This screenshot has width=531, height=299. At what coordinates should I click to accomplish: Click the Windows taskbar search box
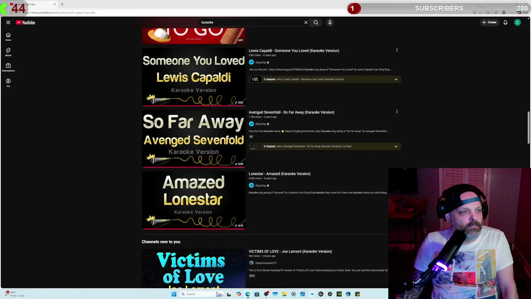pos(202,294)
